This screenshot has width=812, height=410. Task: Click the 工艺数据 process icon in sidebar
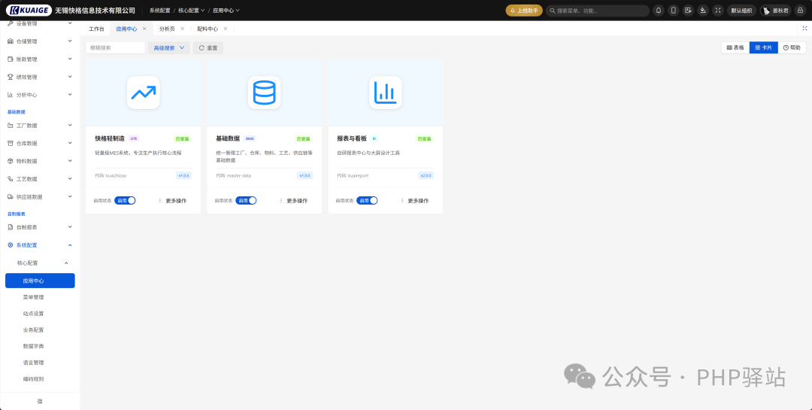pos(11,179)
